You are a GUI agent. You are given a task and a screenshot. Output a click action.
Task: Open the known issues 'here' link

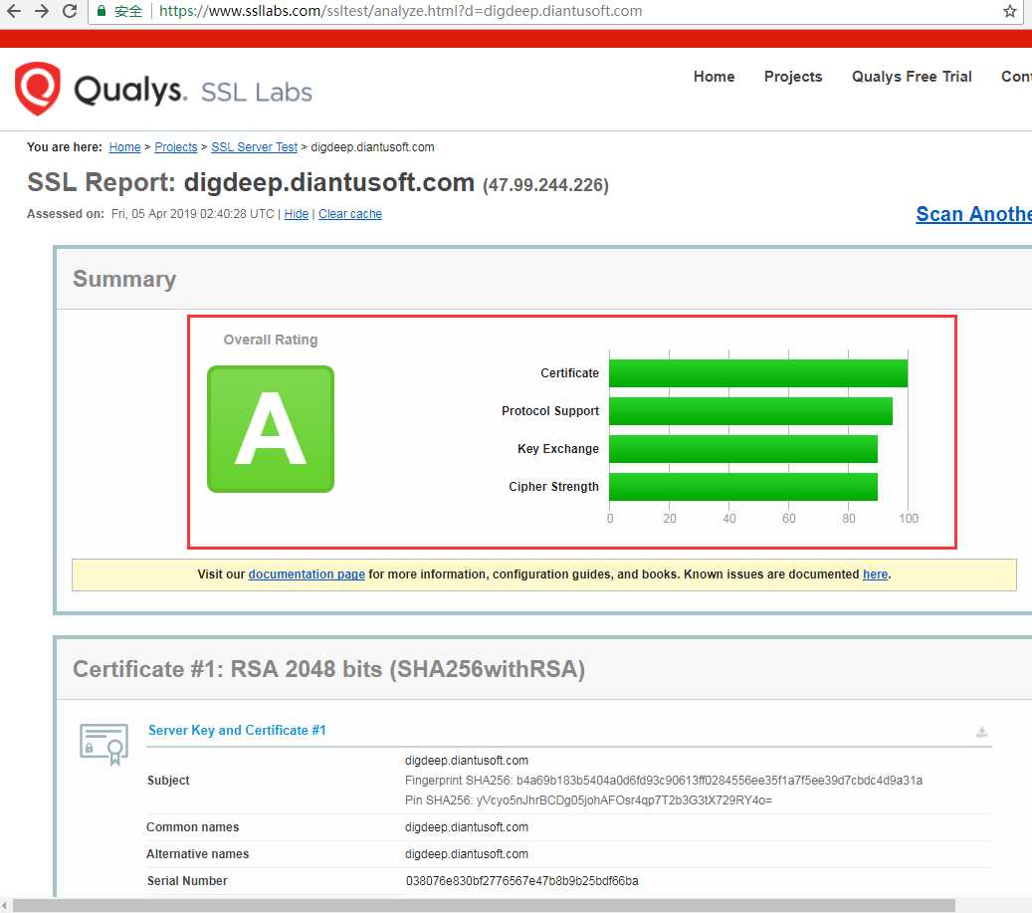pos(875,574)
